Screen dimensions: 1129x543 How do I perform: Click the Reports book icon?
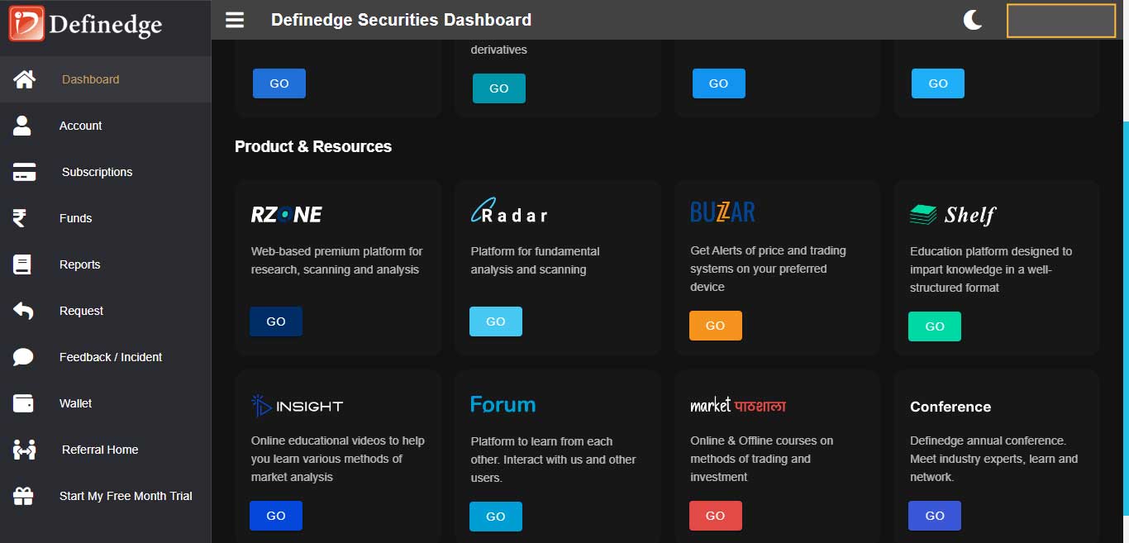22,264
